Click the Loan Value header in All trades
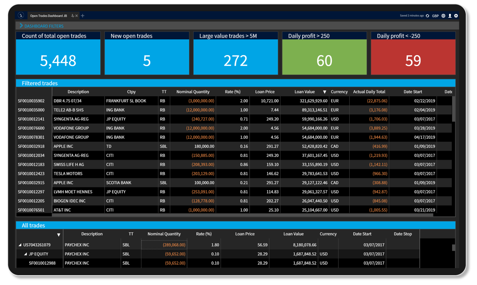 293,234
